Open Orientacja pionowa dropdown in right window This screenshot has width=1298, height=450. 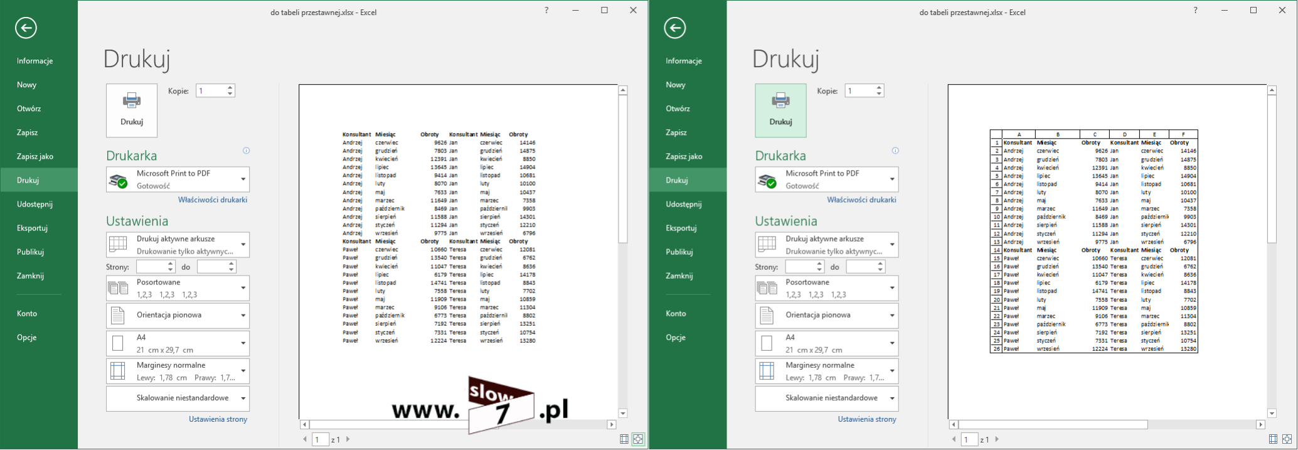[826, 316]
